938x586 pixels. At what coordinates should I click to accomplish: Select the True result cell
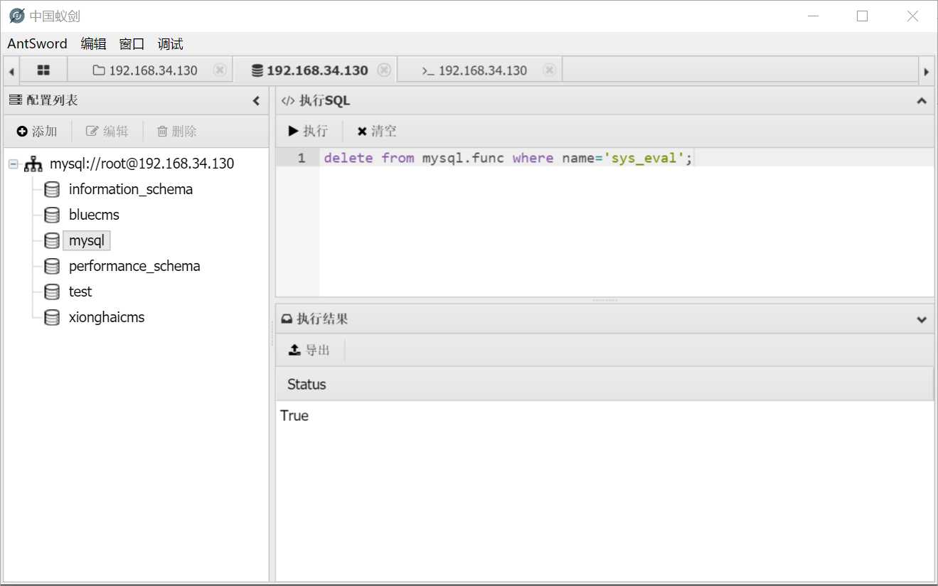click(x=294, y=416)
